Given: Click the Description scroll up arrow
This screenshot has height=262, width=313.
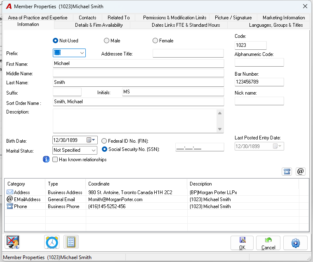Looking at the screenshot, I should (x=220, y=113).
